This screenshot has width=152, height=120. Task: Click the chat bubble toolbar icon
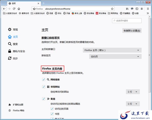tap(132, 9)
